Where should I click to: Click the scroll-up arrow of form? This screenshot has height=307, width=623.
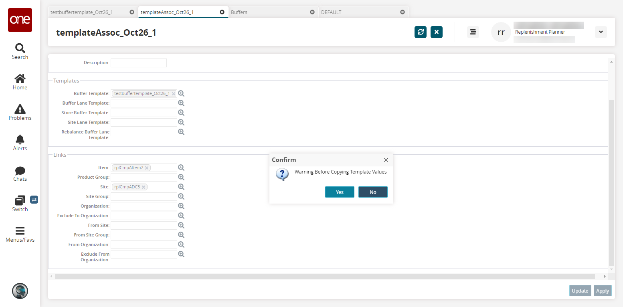click(611, 62)
